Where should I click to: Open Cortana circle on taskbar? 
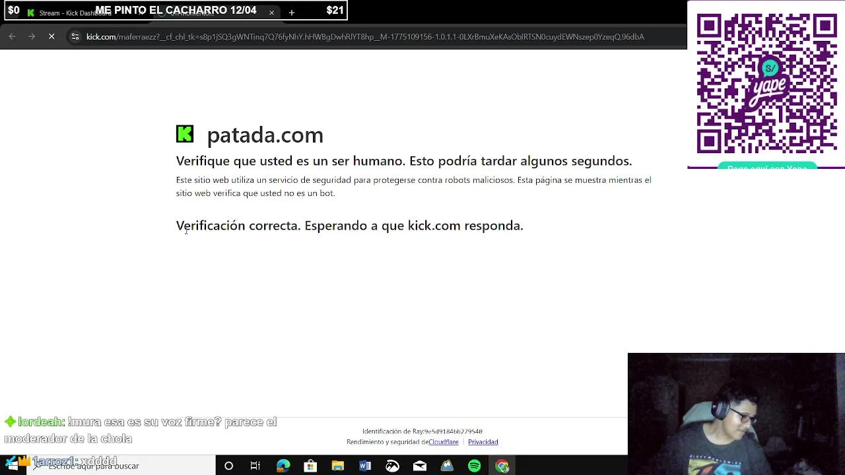tap(228, 466)
